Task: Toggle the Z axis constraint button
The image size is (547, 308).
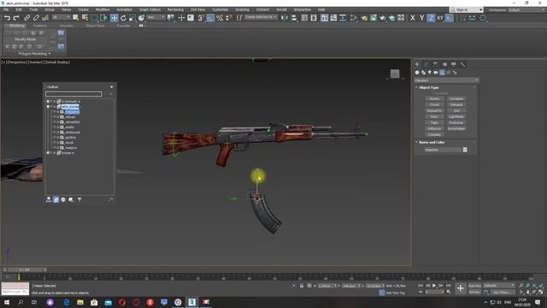Action: [x=431, y=18]
